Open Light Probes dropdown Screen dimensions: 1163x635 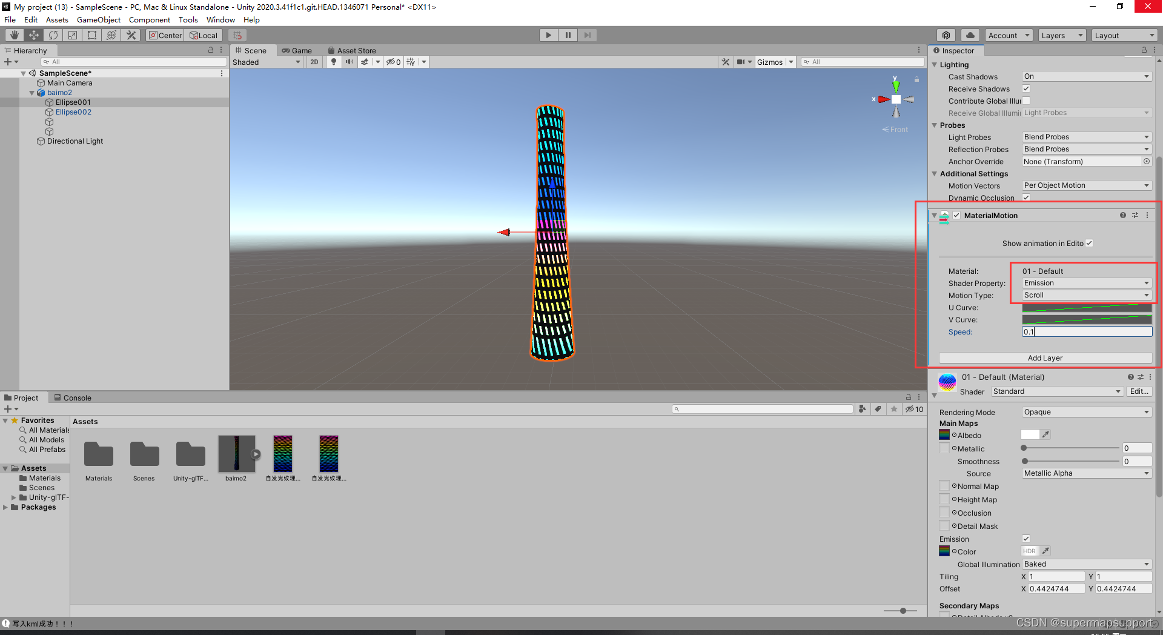[x=1087, y=137]
